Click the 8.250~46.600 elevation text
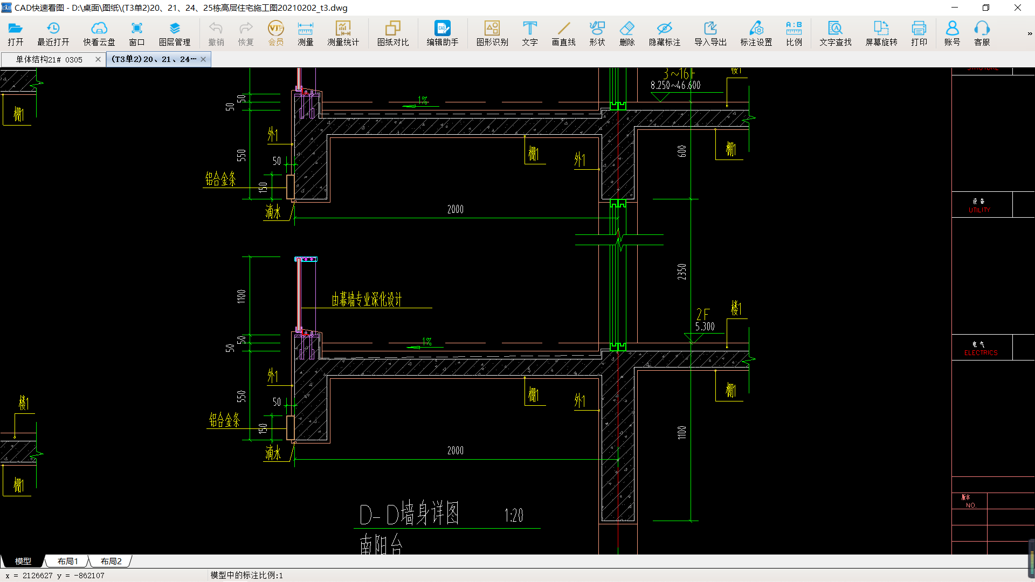 tap(675, 85)
